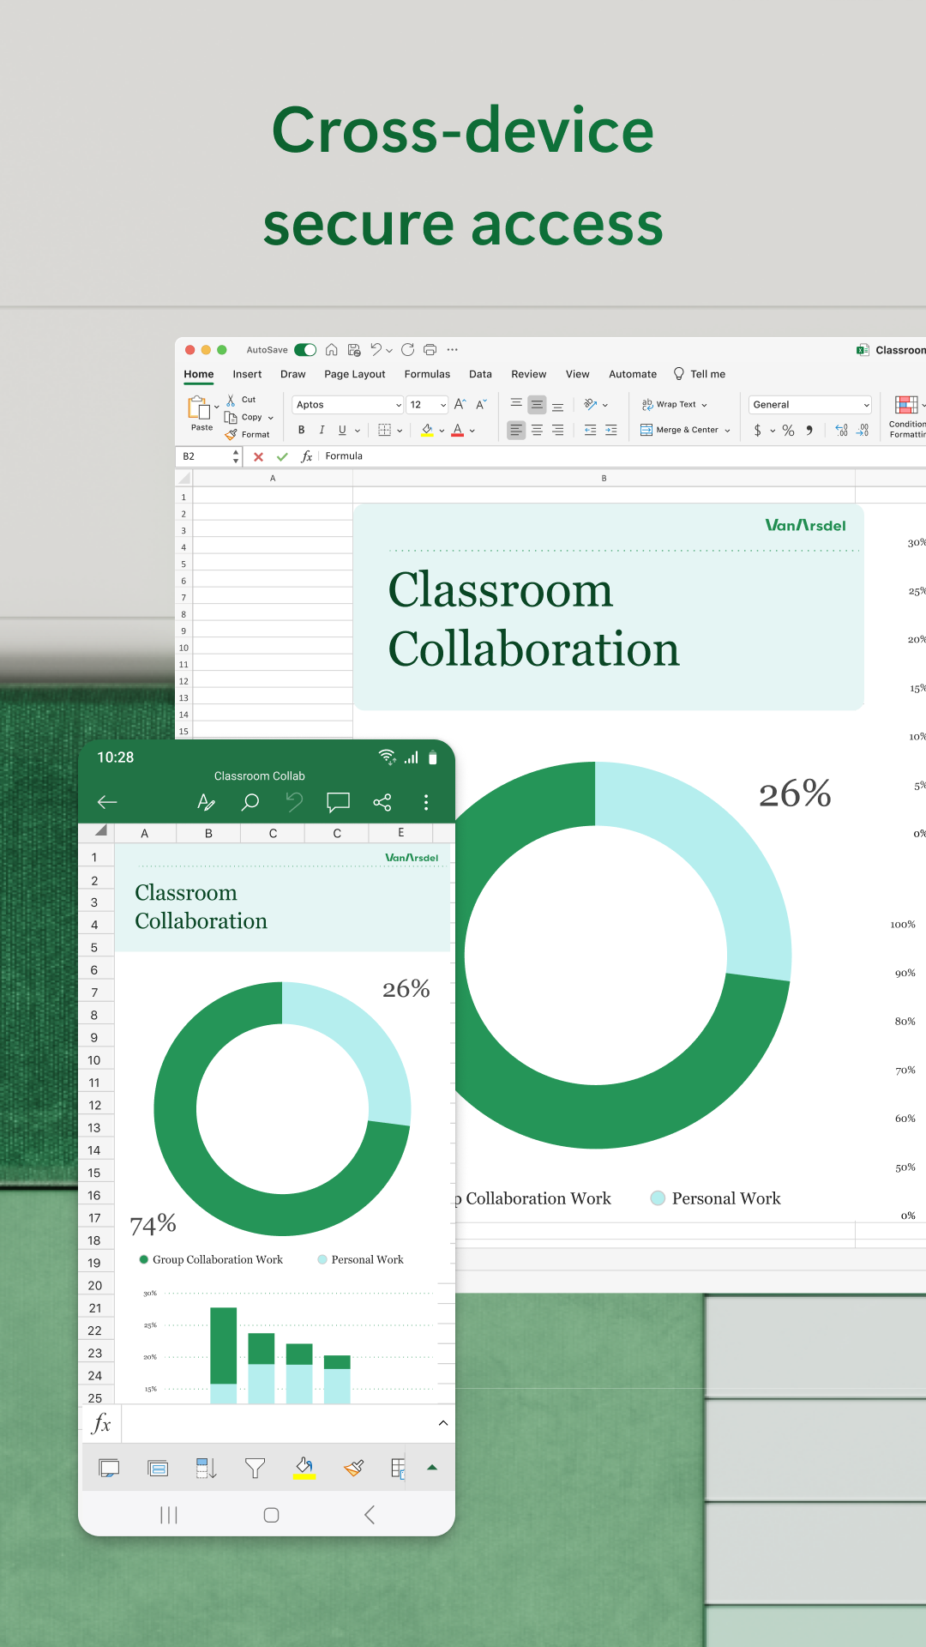
Task: Tap the share icon in mobile header
Action: (382, 802)
